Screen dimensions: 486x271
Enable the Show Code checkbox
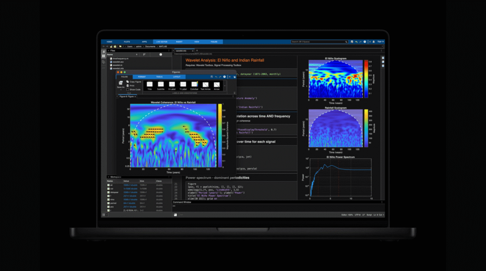coord(128,89)
